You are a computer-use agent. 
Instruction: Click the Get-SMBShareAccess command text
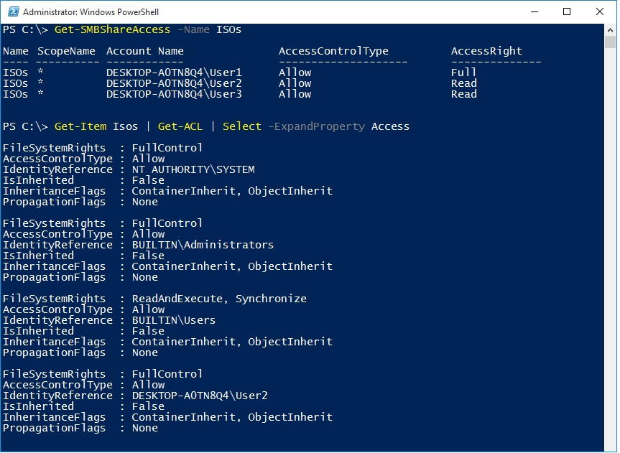[112, 29]
